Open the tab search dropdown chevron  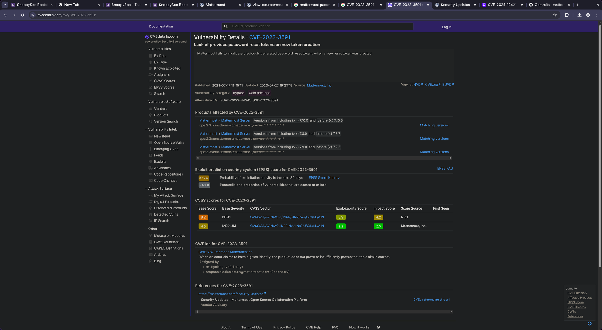(5, 5)
